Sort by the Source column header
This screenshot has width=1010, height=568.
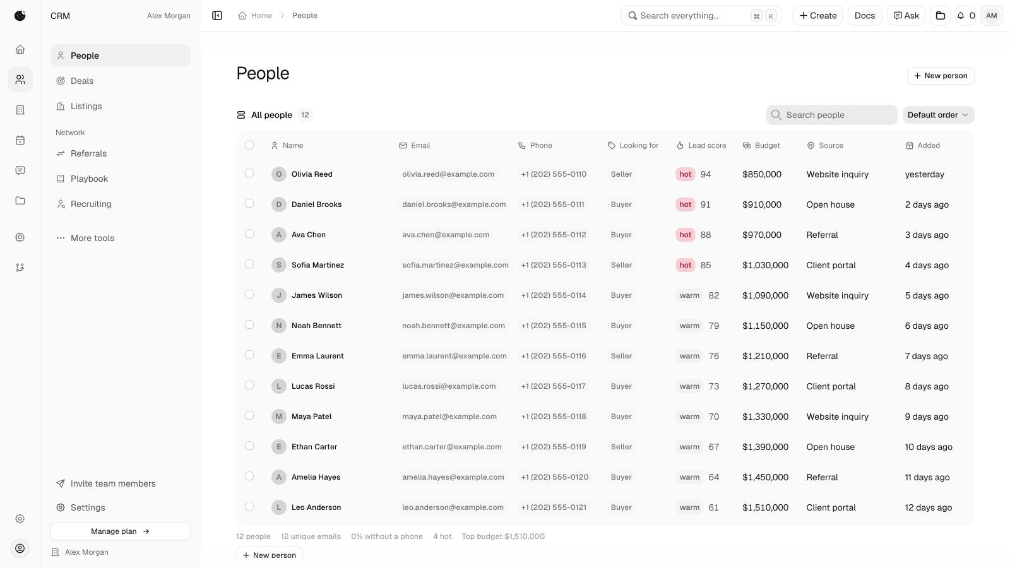pyautogui.click(x=825, y=146)
